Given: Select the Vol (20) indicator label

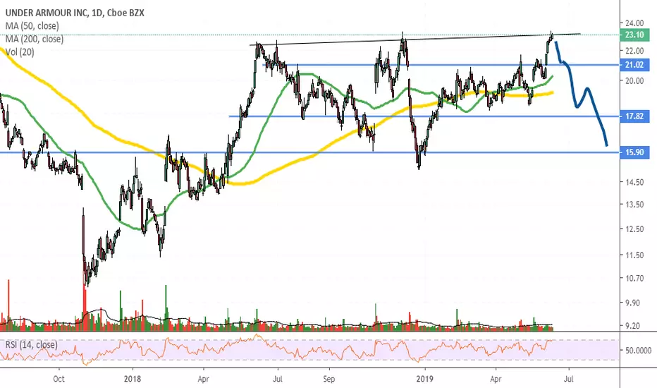Looking at the screenshot, I should pyautogui.click(x=20, y=52).
